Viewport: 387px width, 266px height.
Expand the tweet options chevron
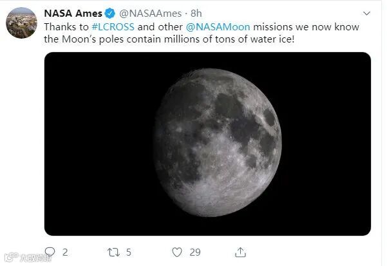366,14
